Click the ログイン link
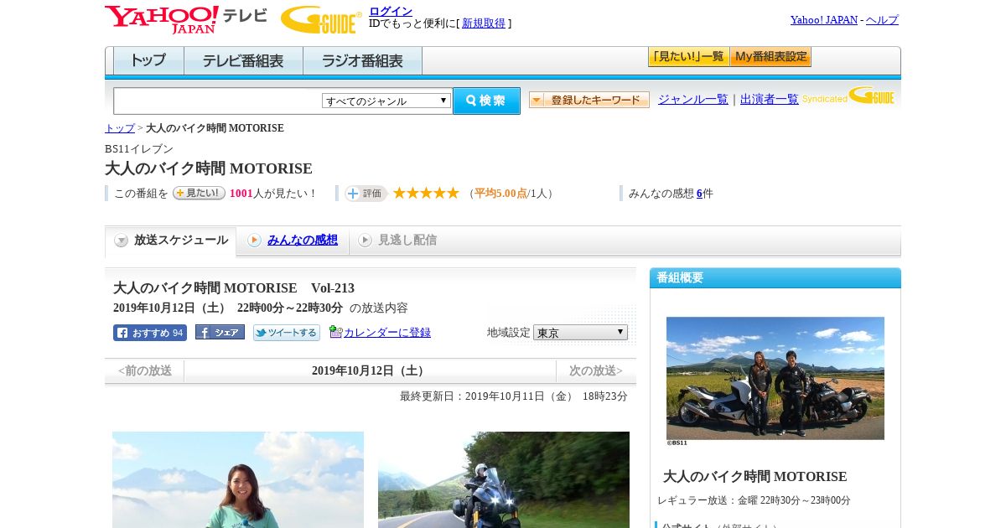The height and width of the screenshot is (528, 1006). click(x=391, y=11)
